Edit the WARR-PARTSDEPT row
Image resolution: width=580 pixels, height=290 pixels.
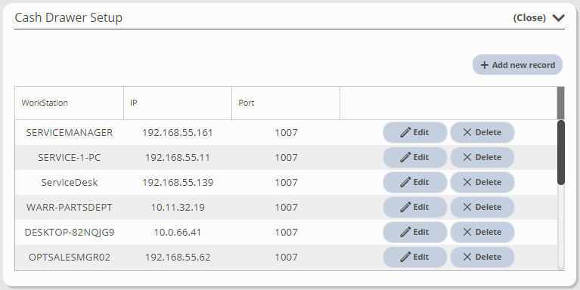(x=414, y=207)
